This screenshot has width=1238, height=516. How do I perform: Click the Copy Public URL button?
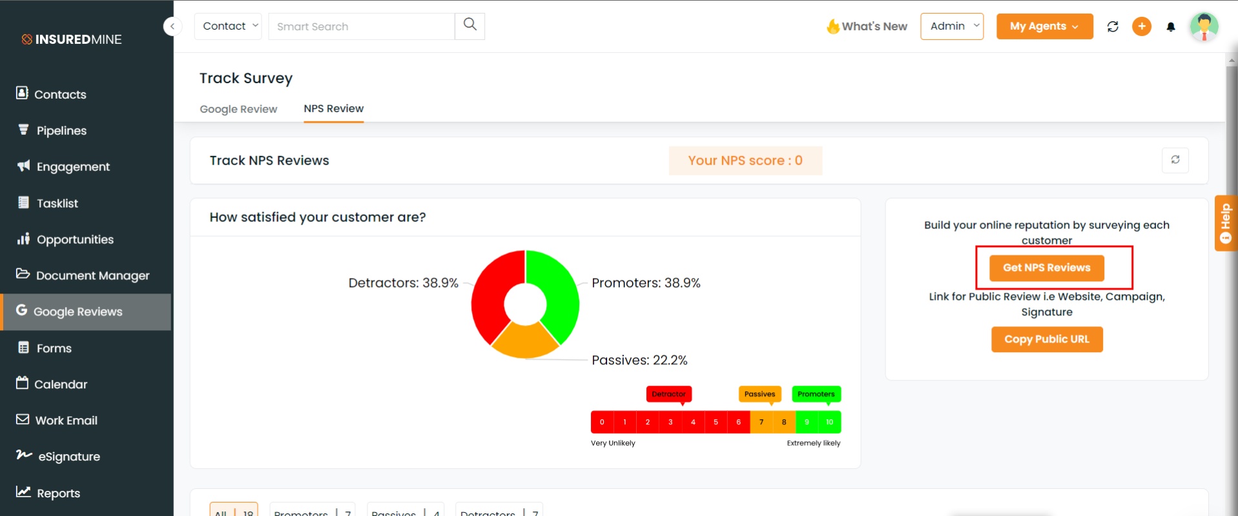[x=1047, y=339]
